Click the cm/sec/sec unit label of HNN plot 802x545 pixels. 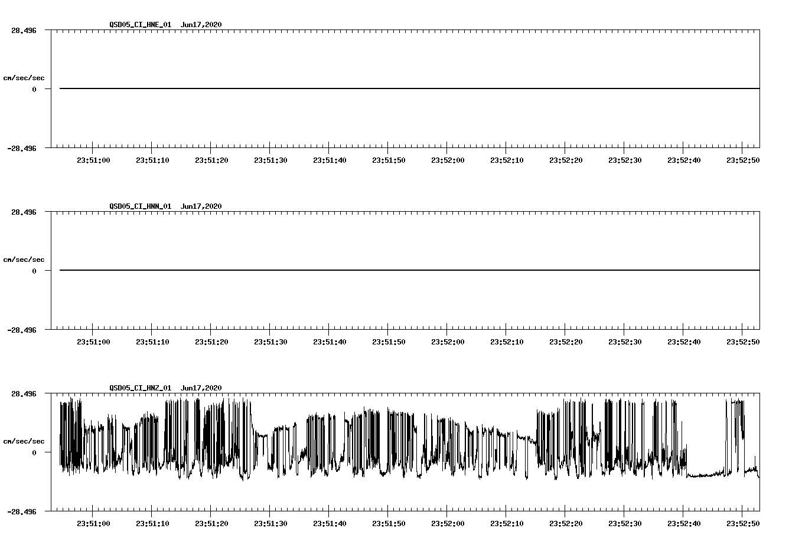(24, 260)
